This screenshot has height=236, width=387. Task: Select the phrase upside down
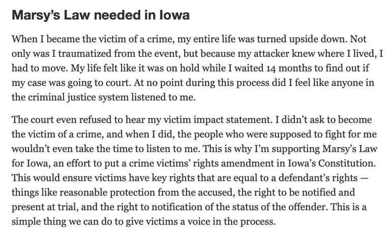click(x=318, y=39)
